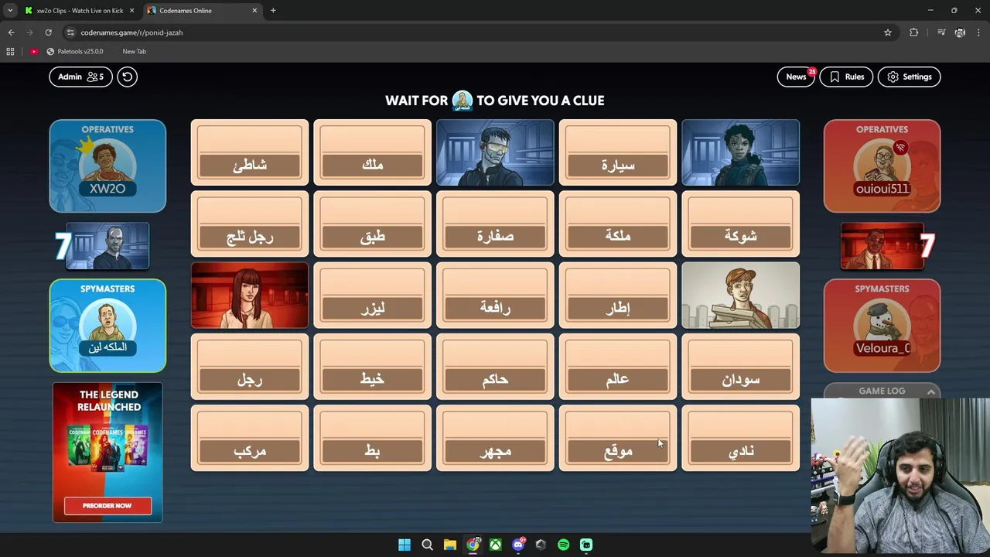The image size is (990, 557).
Task: Select the word card ملك
Action: pyautogui.click(x=372, y=152)
